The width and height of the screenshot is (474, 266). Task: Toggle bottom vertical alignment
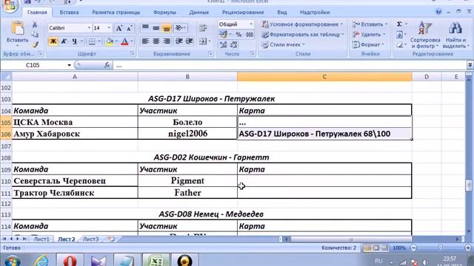pos(167,28)
